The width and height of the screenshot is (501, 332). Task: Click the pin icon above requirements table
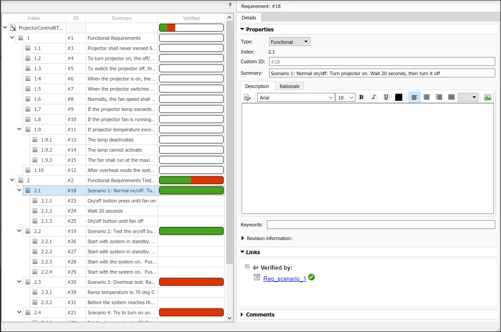(230, 5)
